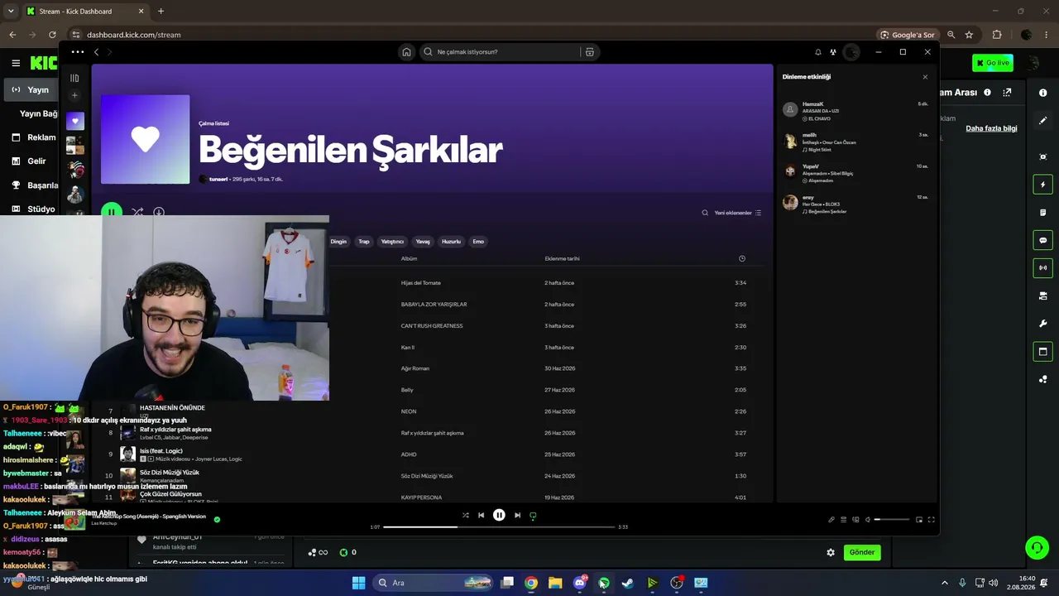Click the pencil edit icon in Kick sidebar

pos(1043,121)
